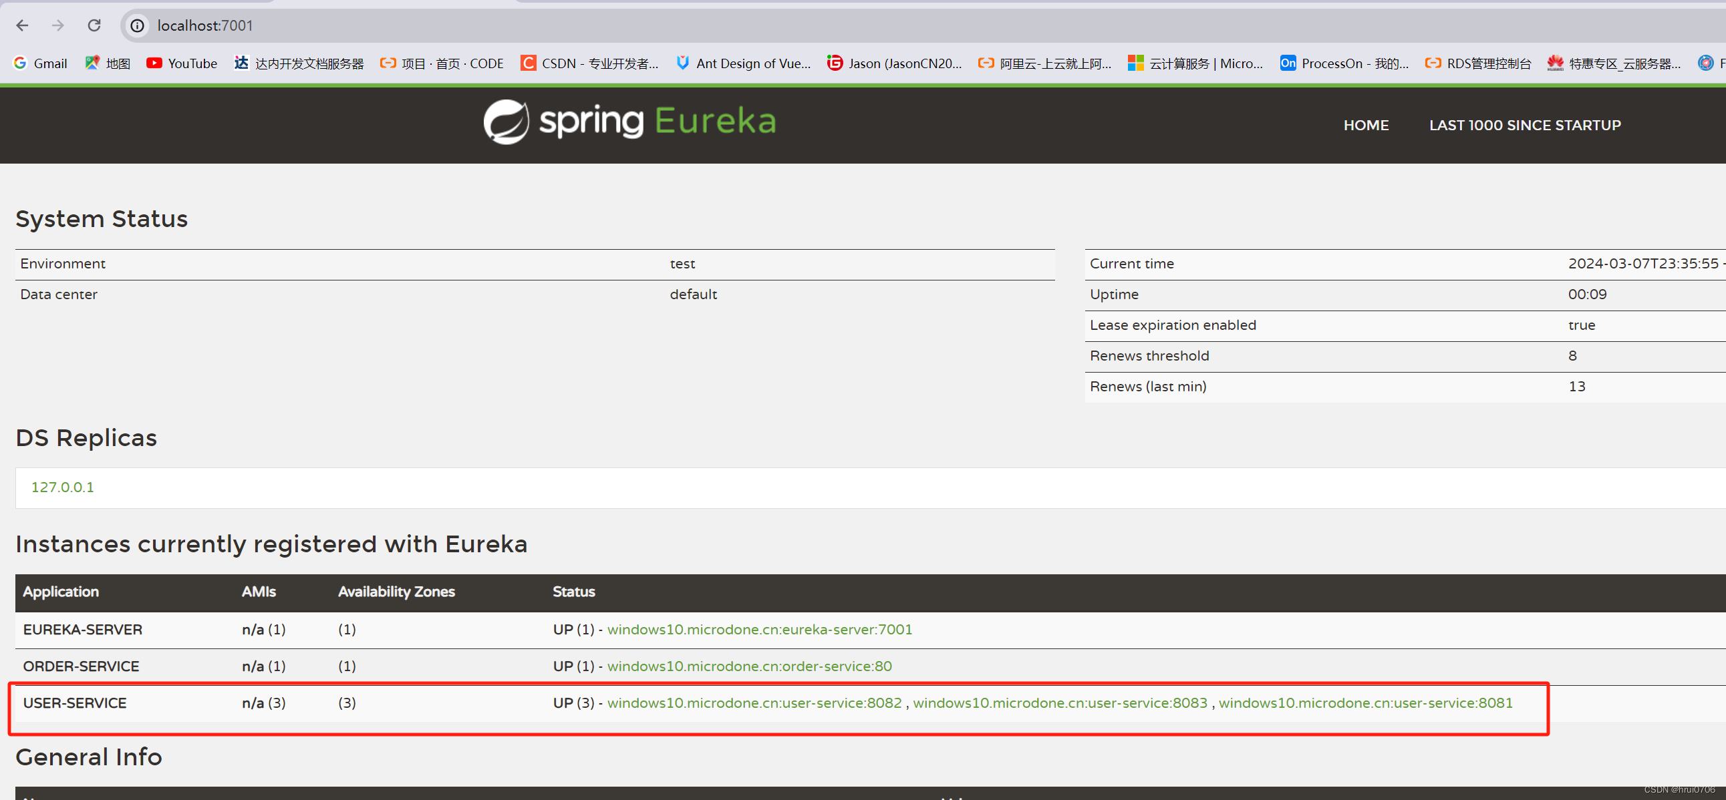Open the 阿里云 bookmark

pyautogui.click(x=1044, y=63)
